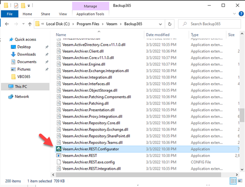The height and width of the screenshot is (187, 245).
Task: Select Veeam.Archiver.Presentation.dll
Action: click(88, 110)
